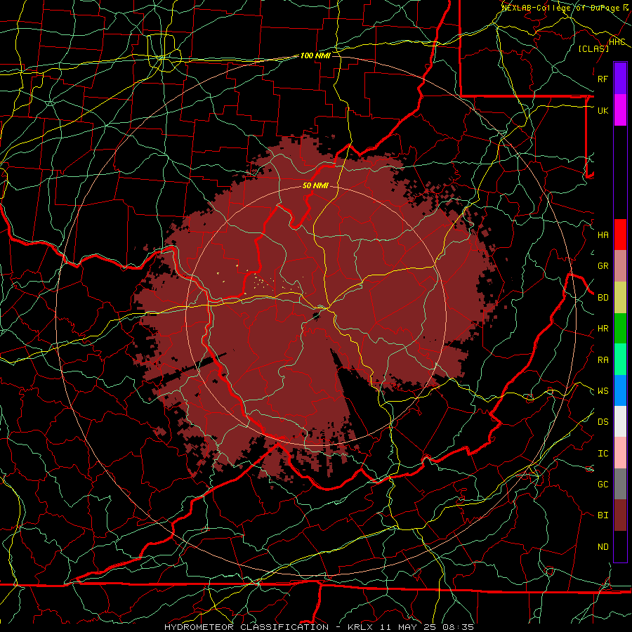This screenshot has height=632, width=632.
Task: Select the IC light pink legend swatch
Action: [620, 453]
